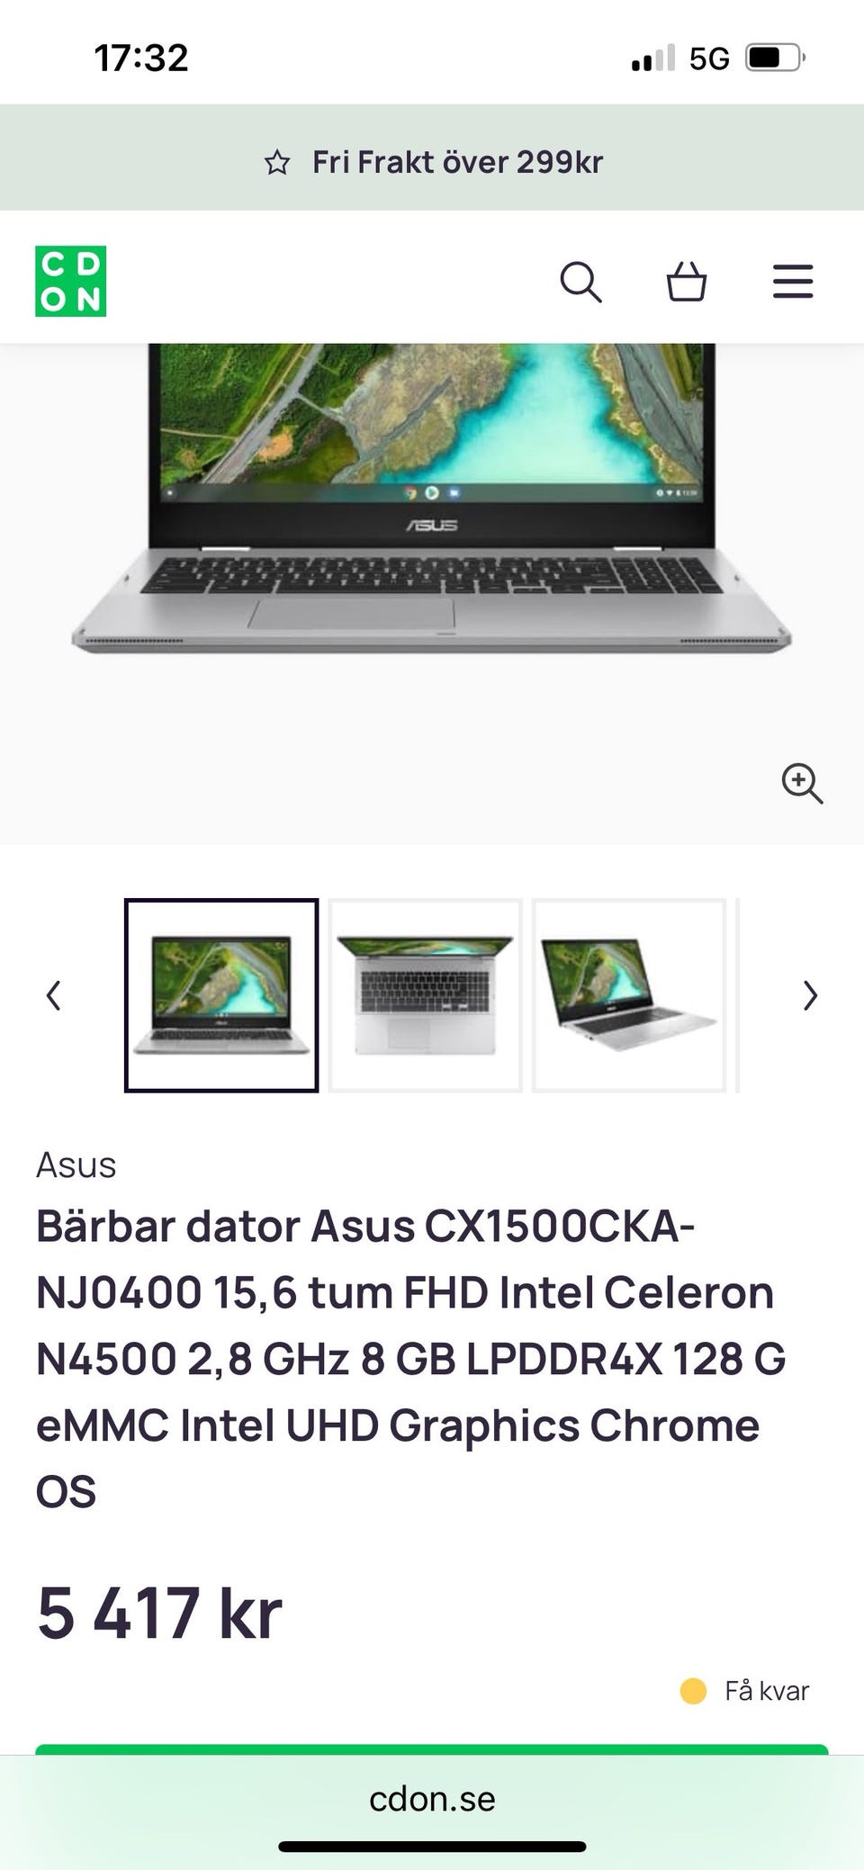Show next thumbnails with right chevron

click(810, 995)
